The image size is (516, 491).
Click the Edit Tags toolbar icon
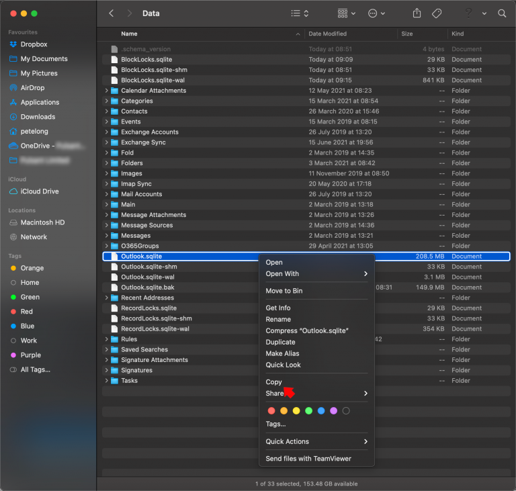pyautogui.click(x=437, y=13)
